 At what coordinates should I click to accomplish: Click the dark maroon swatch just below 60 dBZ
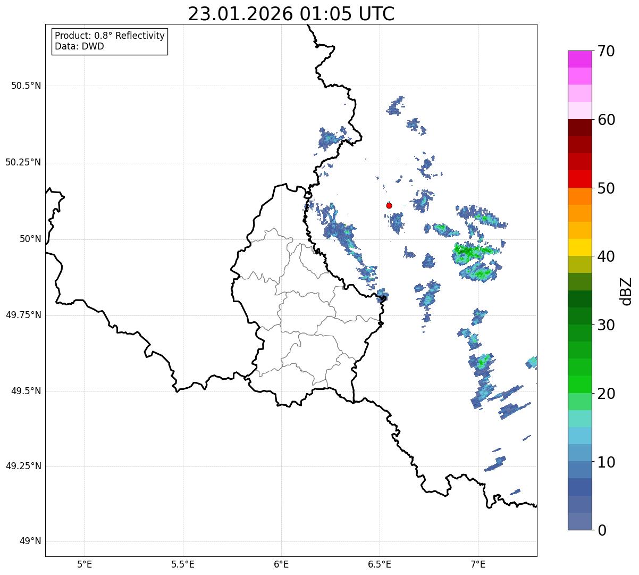[x=579, y=128]
